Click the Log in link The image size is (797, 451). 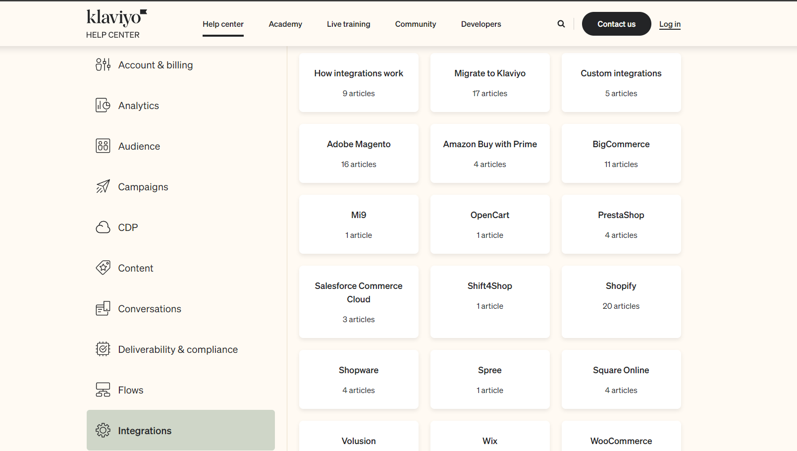[670, 24]
